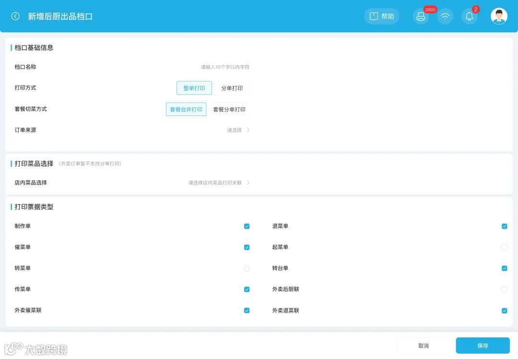Open the user avatar profile

pos(499,16)
